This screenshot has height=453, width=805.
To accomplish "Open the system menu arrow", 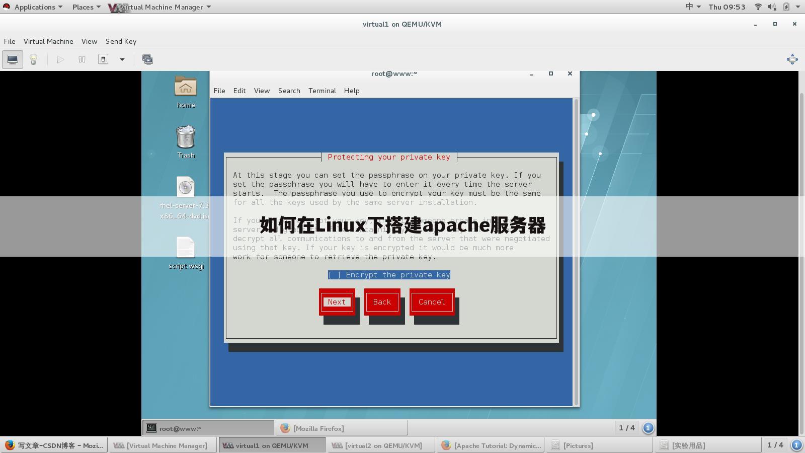I will 798,7.
